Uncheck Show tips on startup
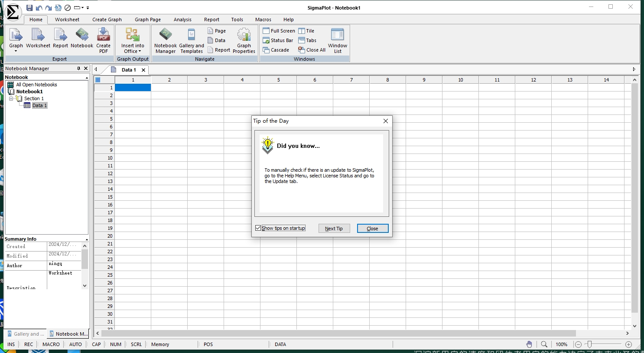 tap(258, 228)
